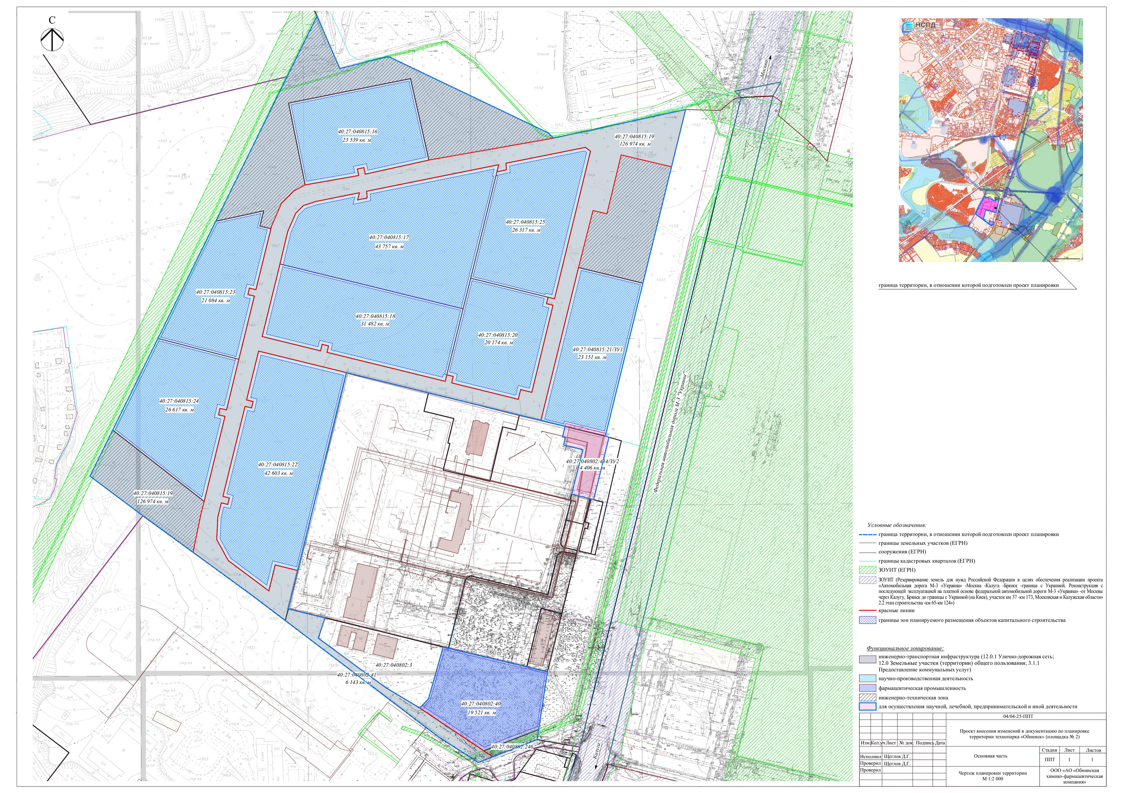Click the dashed blue boundary line legend symbol
This screenshot has height=793, width=1123.
point(868,534)
